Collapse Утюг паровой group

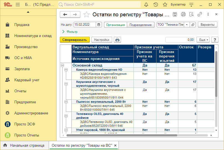coord(66,130)
